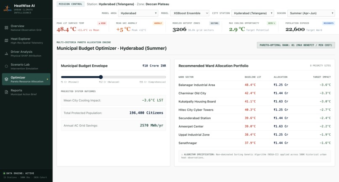The height and width of the screenshot is (182, 339).
Task: Click the ₹25 Cr Comprehensive end of slider track
Action: [x=165, y=77]
